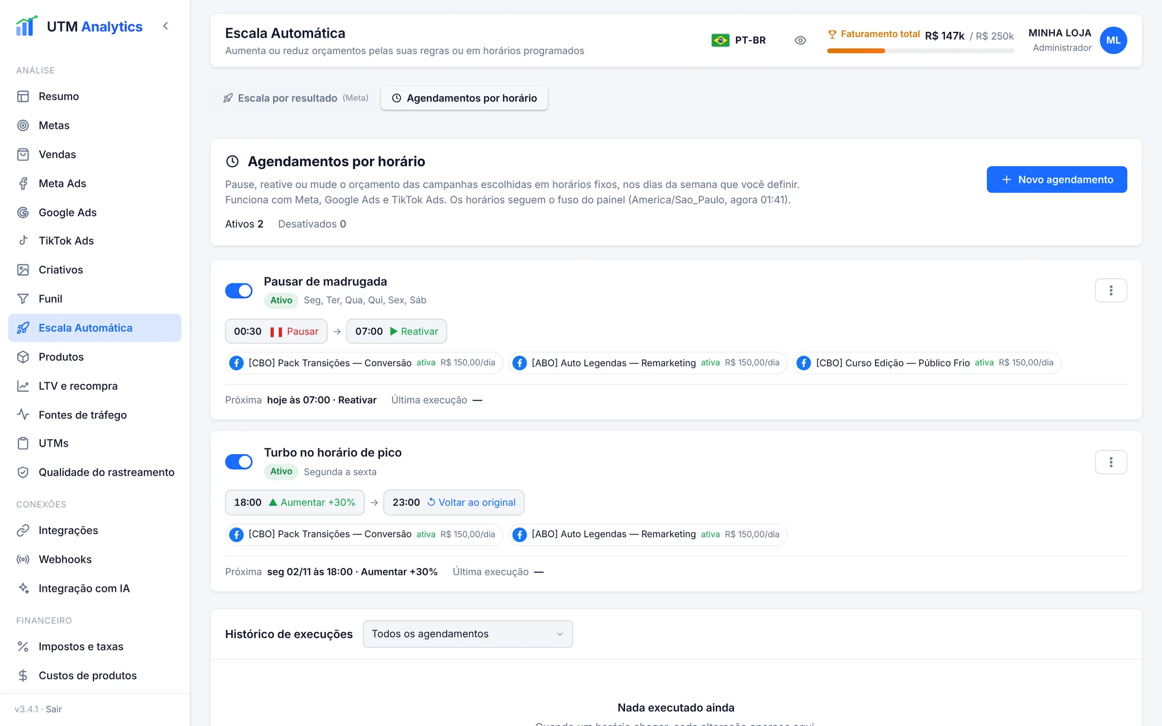Click the Produtos box icon
Screen dimensions: 1162x726
pyautogui.click(x=23, y=357)
